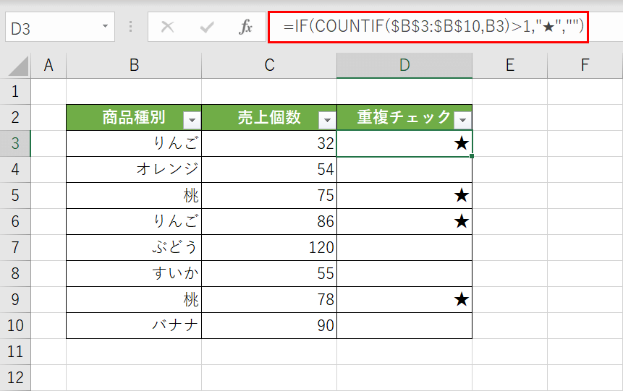This screenshot has height=391, width=623.
Task: Open the 商品種別 filter dropdown
Action: 192,120
